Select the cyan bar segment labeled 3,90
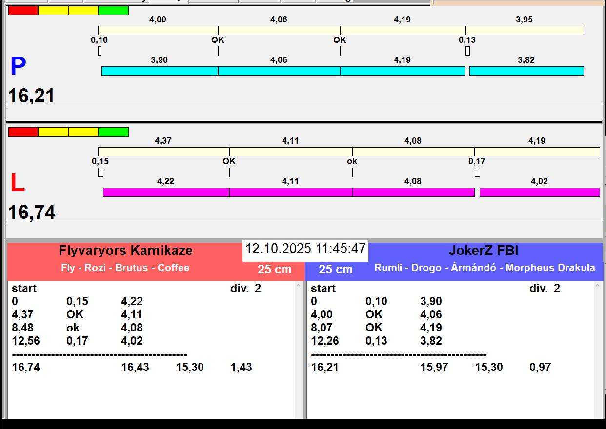The image size is (606, 429). (160, 71)
